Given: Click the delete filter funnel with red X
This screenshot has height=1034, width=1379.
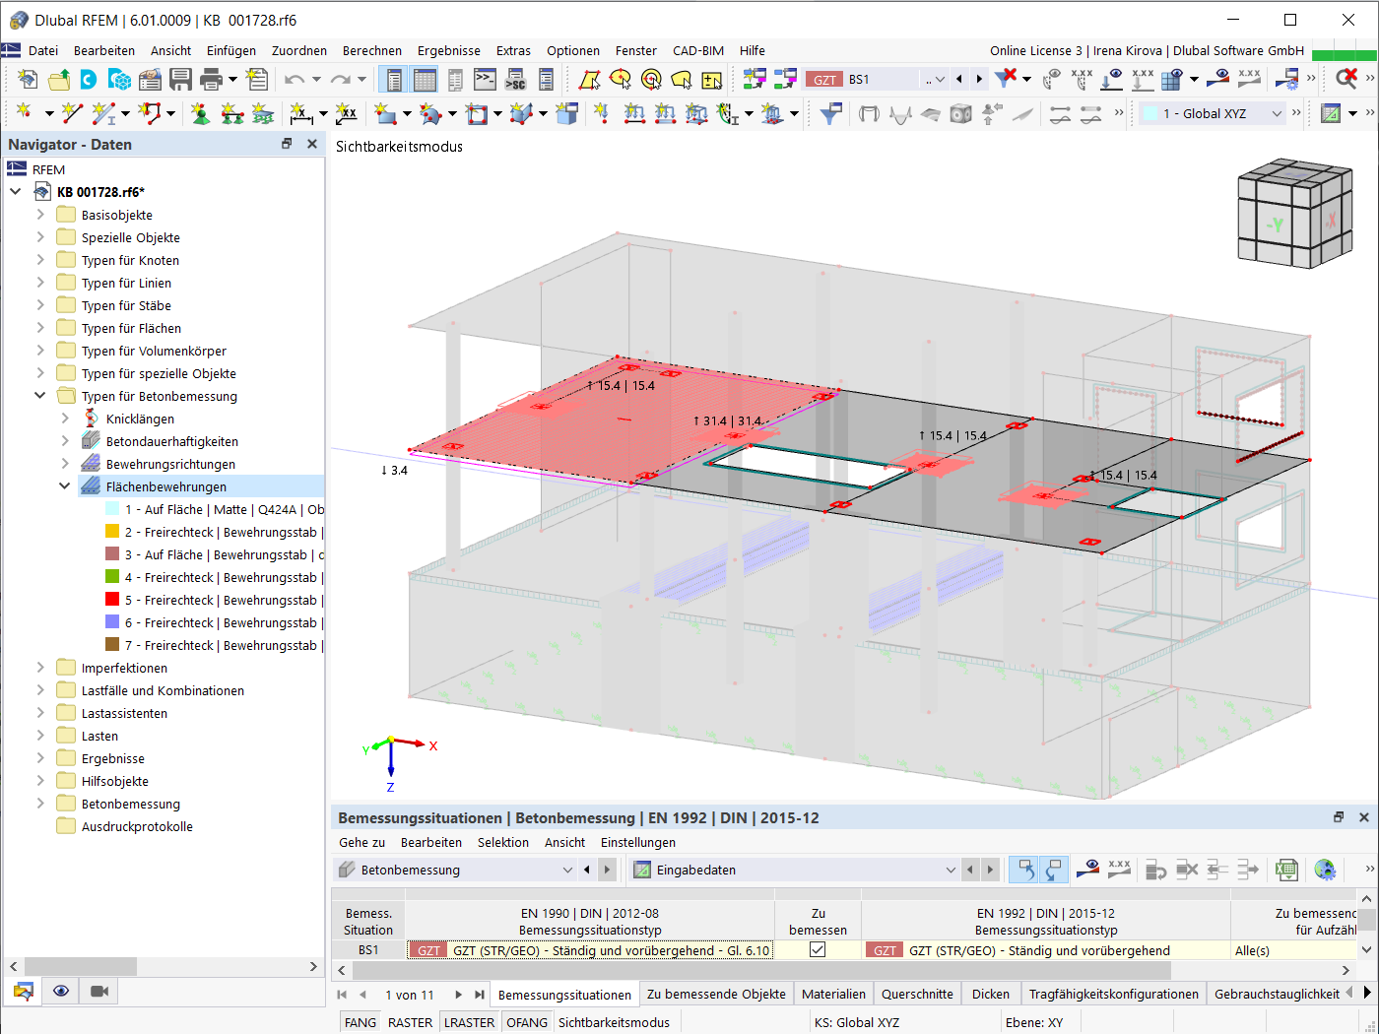Looking at the screenshot, I should point(1005,80).
